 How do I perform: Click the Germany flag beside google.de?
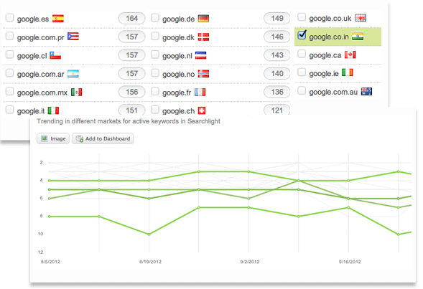click(203, 19)
